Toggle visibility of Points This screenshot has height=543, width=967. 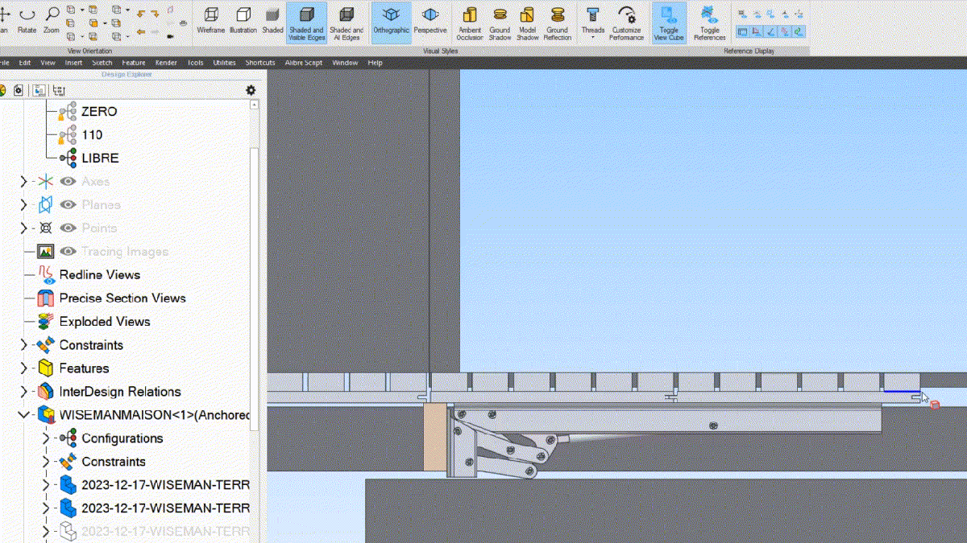(x=68, y=228)
